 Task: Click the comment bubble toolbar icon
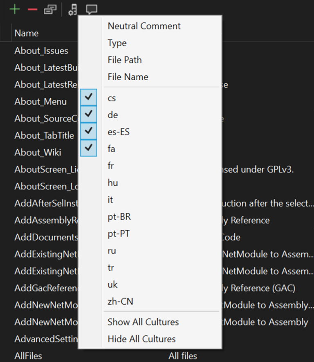[92, 9]
